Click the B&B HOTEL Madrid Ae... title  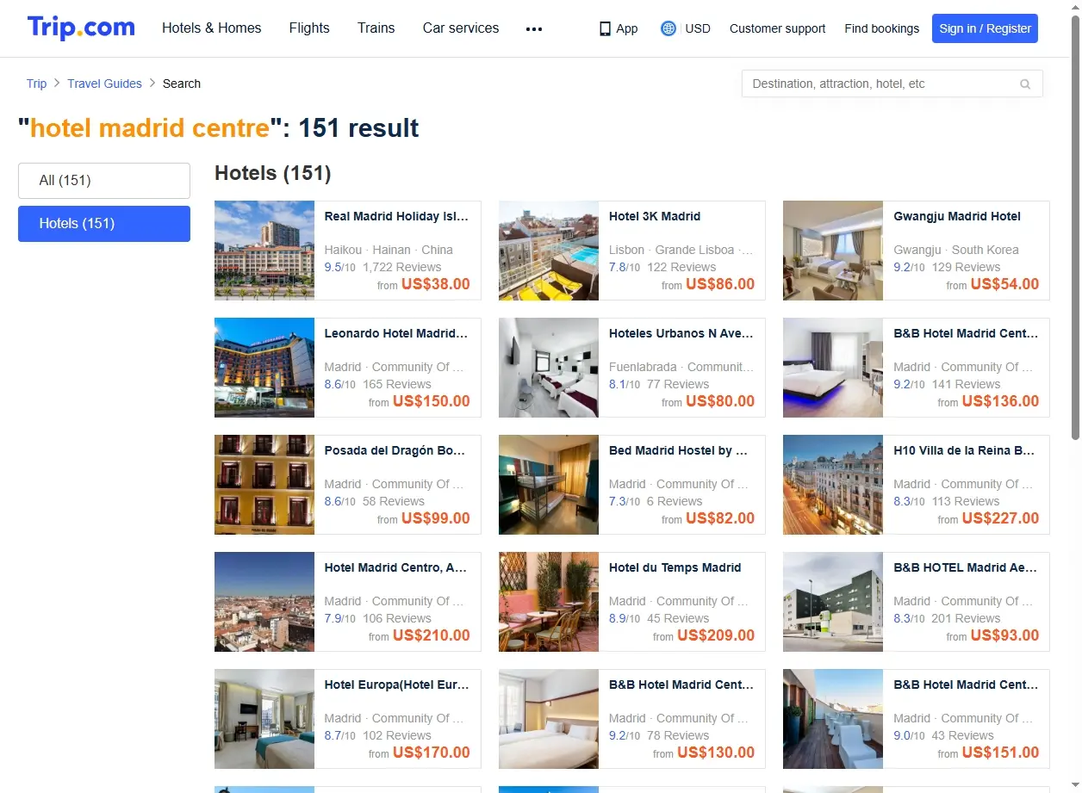pos(966,567)
